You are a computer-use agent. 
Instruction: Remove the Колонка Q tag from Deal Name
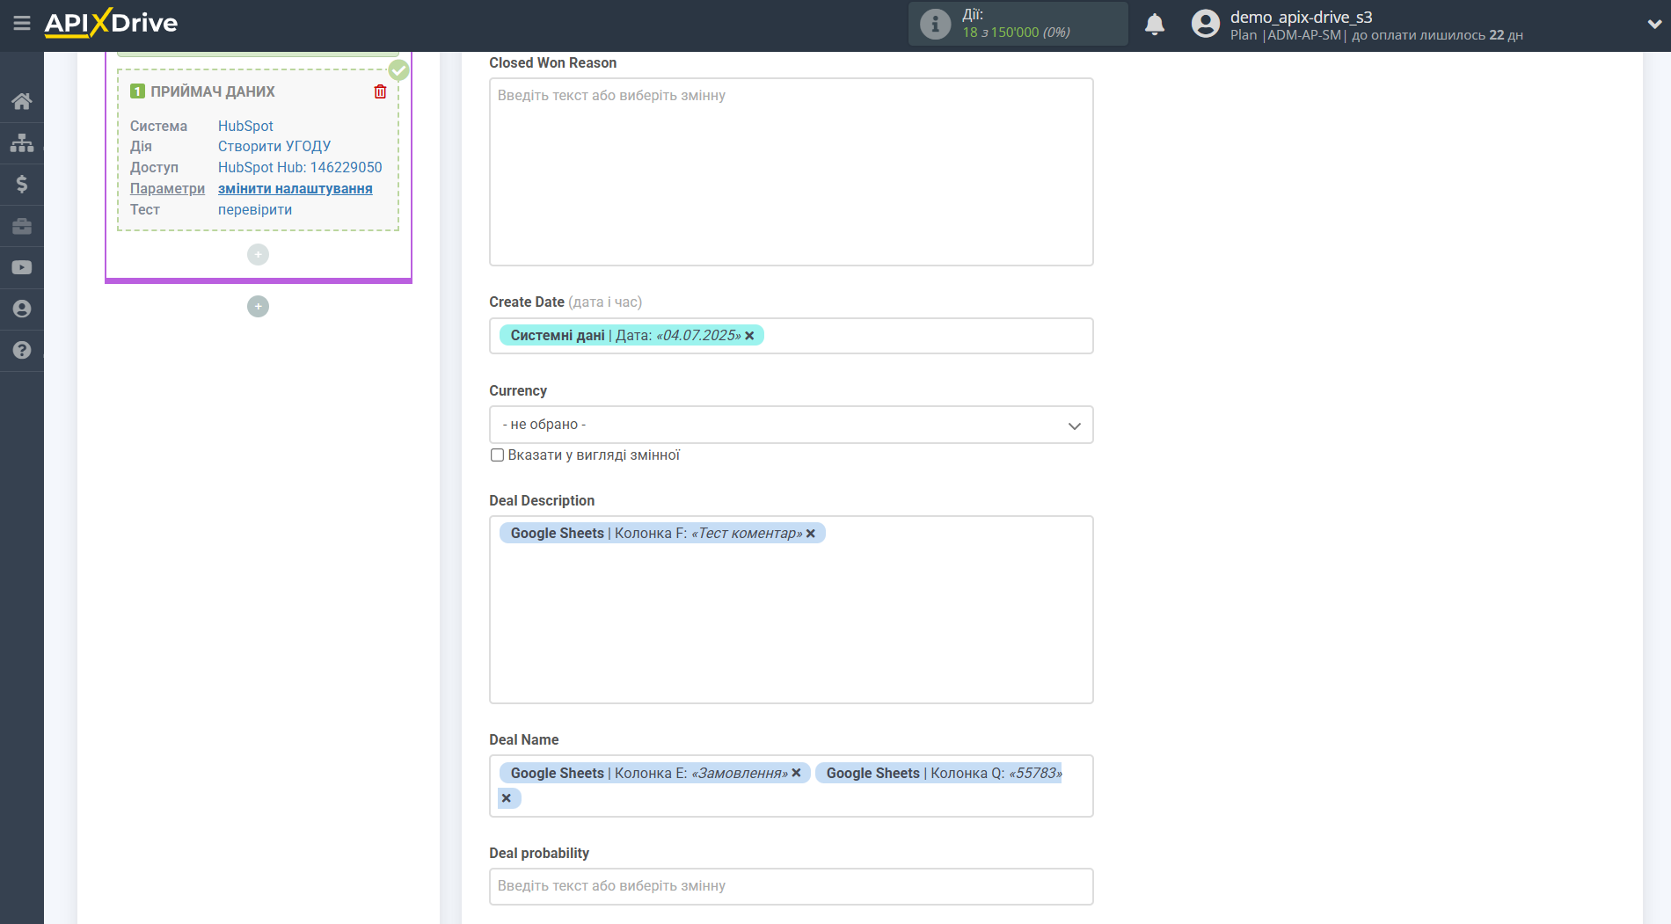tap(507, 798)
